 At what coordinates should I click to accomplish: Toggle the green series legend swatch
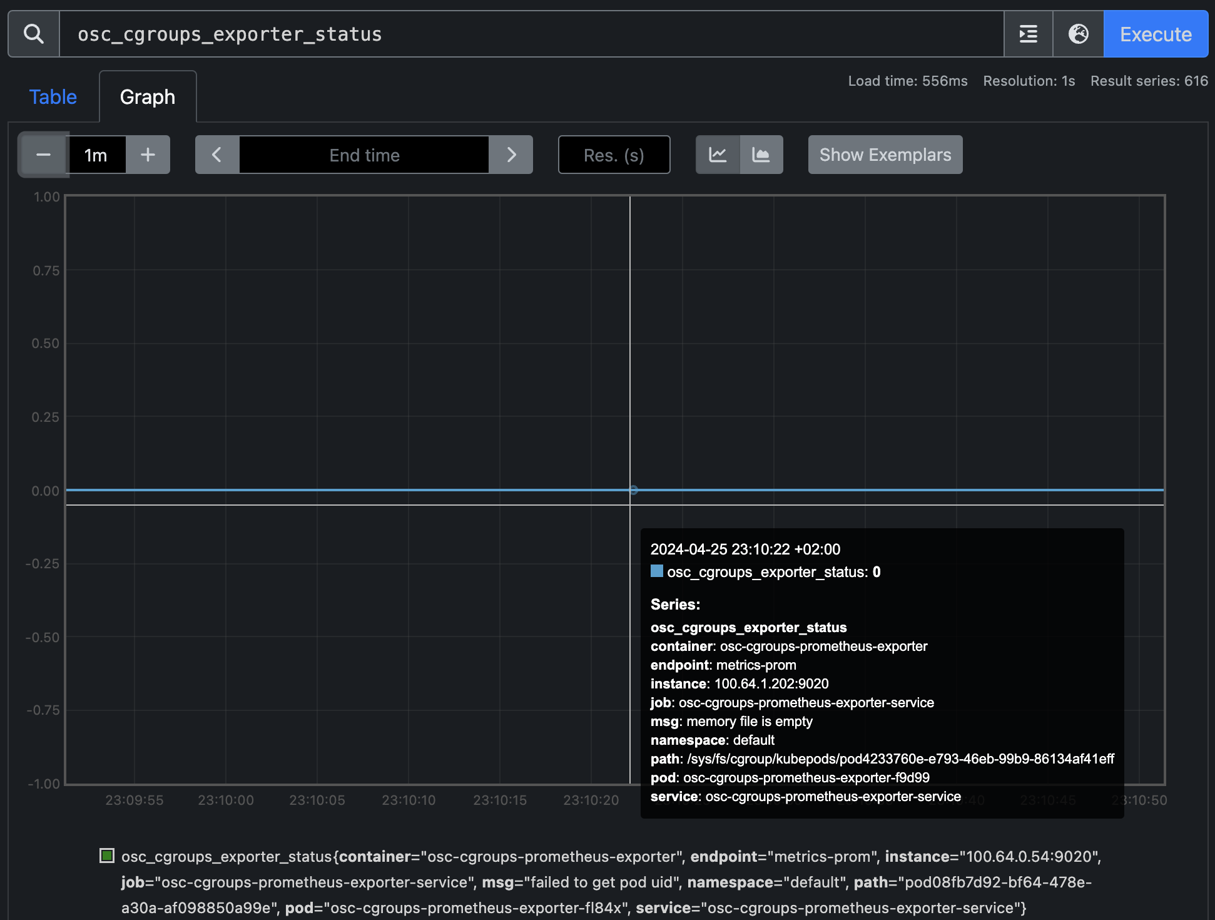pos(107,856)
